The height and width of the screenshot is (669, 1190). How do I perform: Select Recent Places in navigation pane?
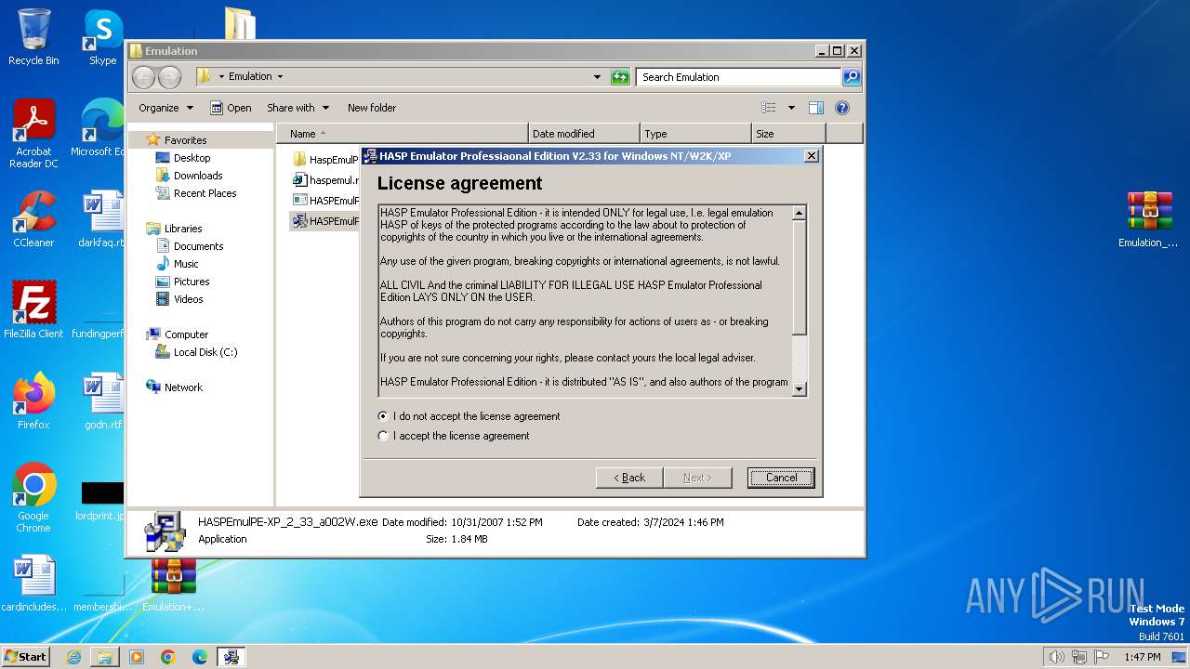click(x=205, y=193)
